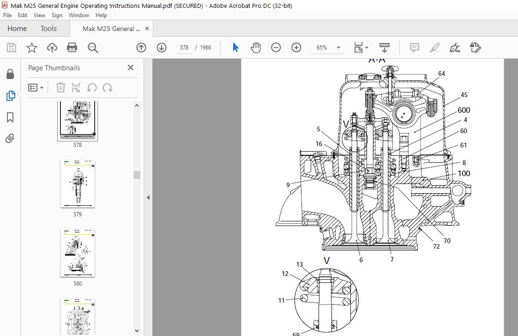Upload file to cloud icon
The height and width of the screenshot is (336, 518).
point(52,48)
